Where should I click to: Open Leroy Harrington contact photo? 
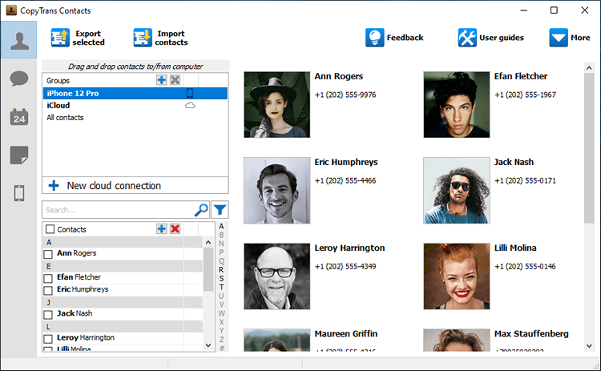(x=276, y=276)
